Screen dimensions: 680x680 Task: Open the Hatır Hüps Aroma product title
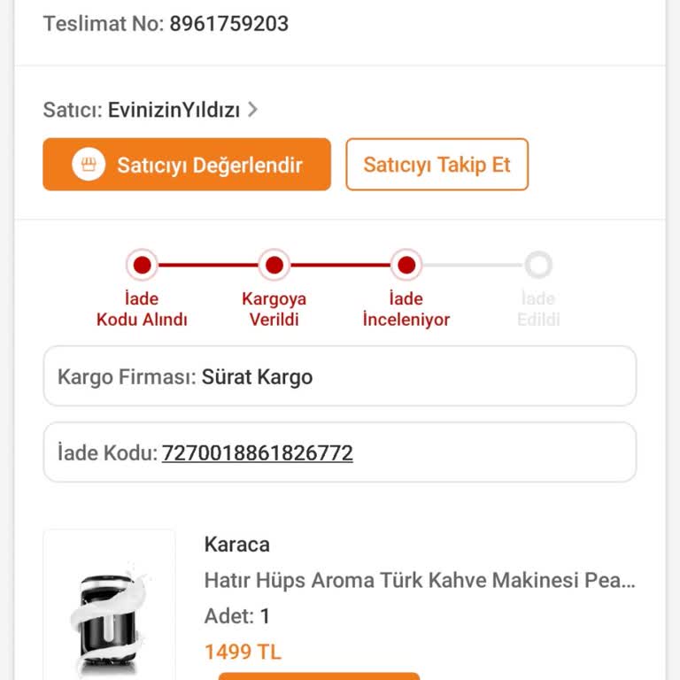tap(420, 581)
